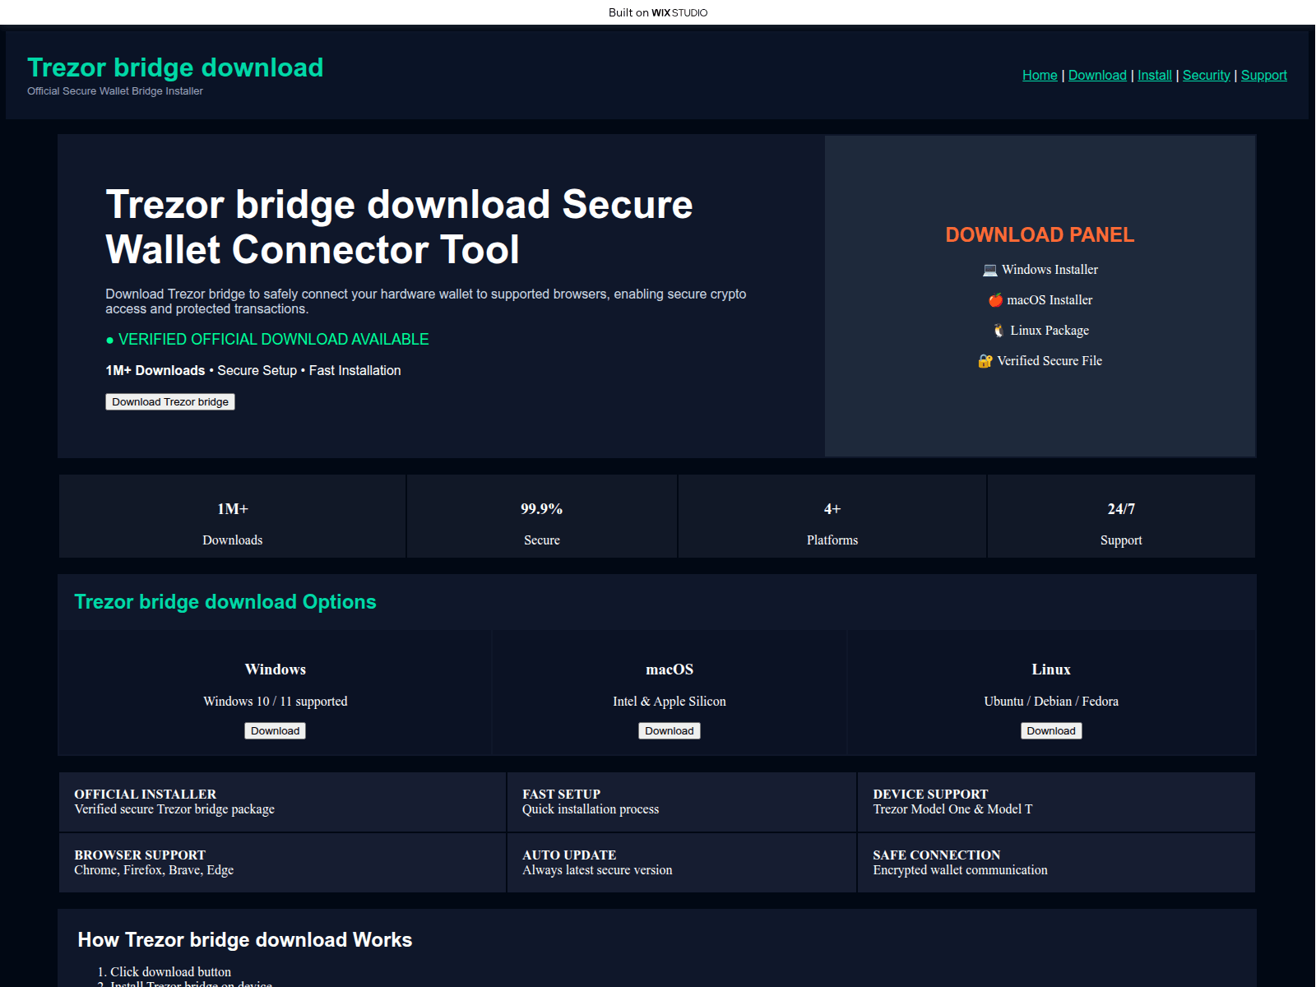Click Download under the Linux card
Screen dimensions: 1316x987
click(1051, 730)
